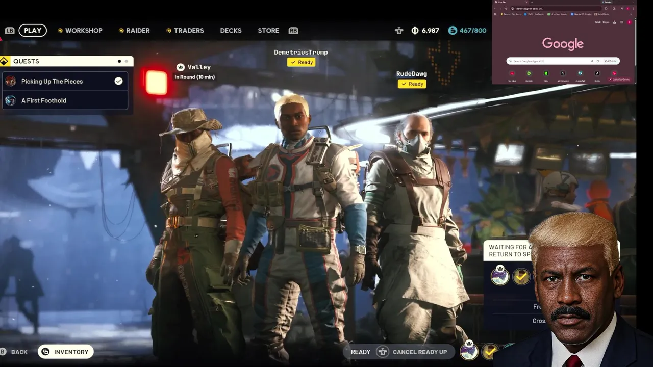Open the INVENTORY button
The image size is (653, 367).
[x=66, y=352]
